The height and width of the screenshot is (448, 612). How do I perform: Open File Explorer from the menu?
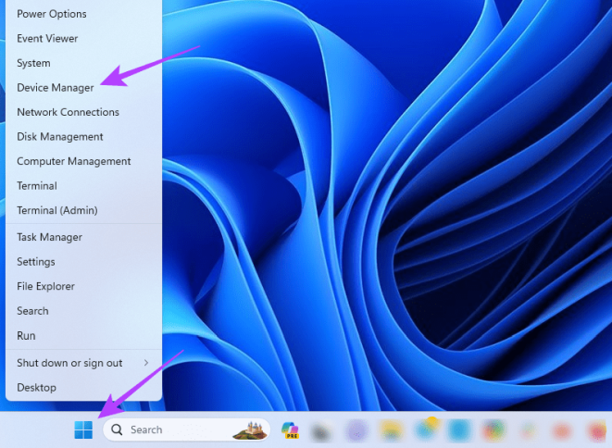(45, 287)
